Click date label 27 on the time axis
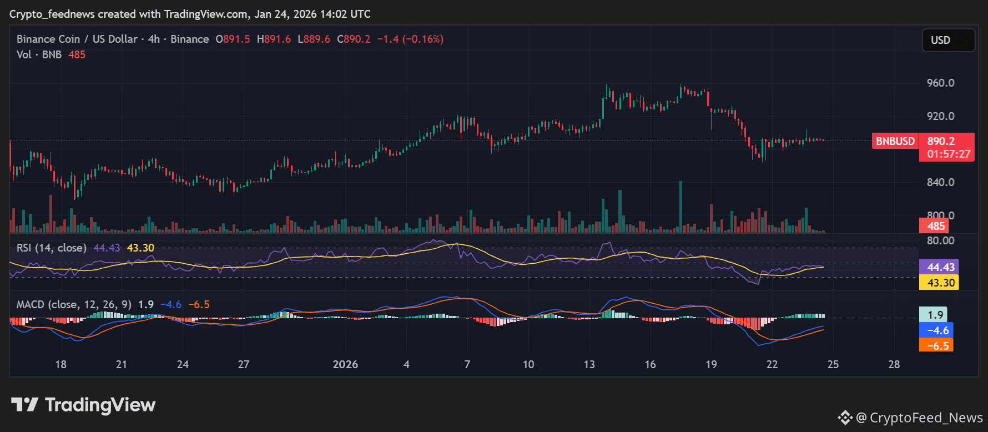 click(x=244, y=364)
